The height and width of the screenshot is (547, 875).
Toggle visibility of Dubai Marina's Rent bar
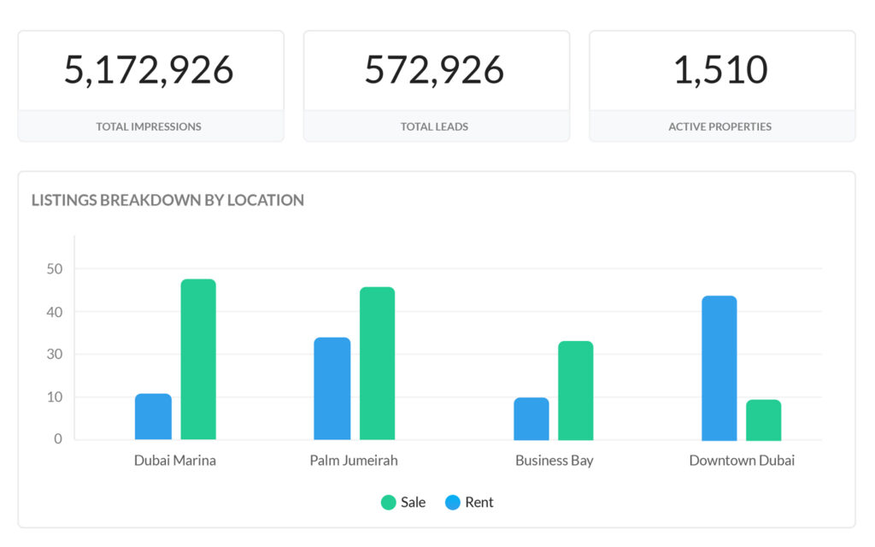[153, 416]
